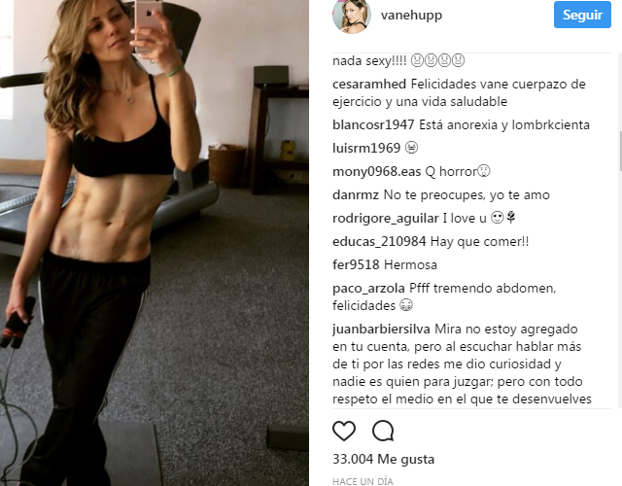Open juanbarbiersilva's commenter profile

tap(381, 330)
